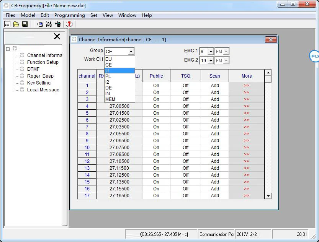The width and height of the screenshot is (319, 242).
Task: Toggle Scan Add cell for channel 12
Action: [x=215, y=161]
